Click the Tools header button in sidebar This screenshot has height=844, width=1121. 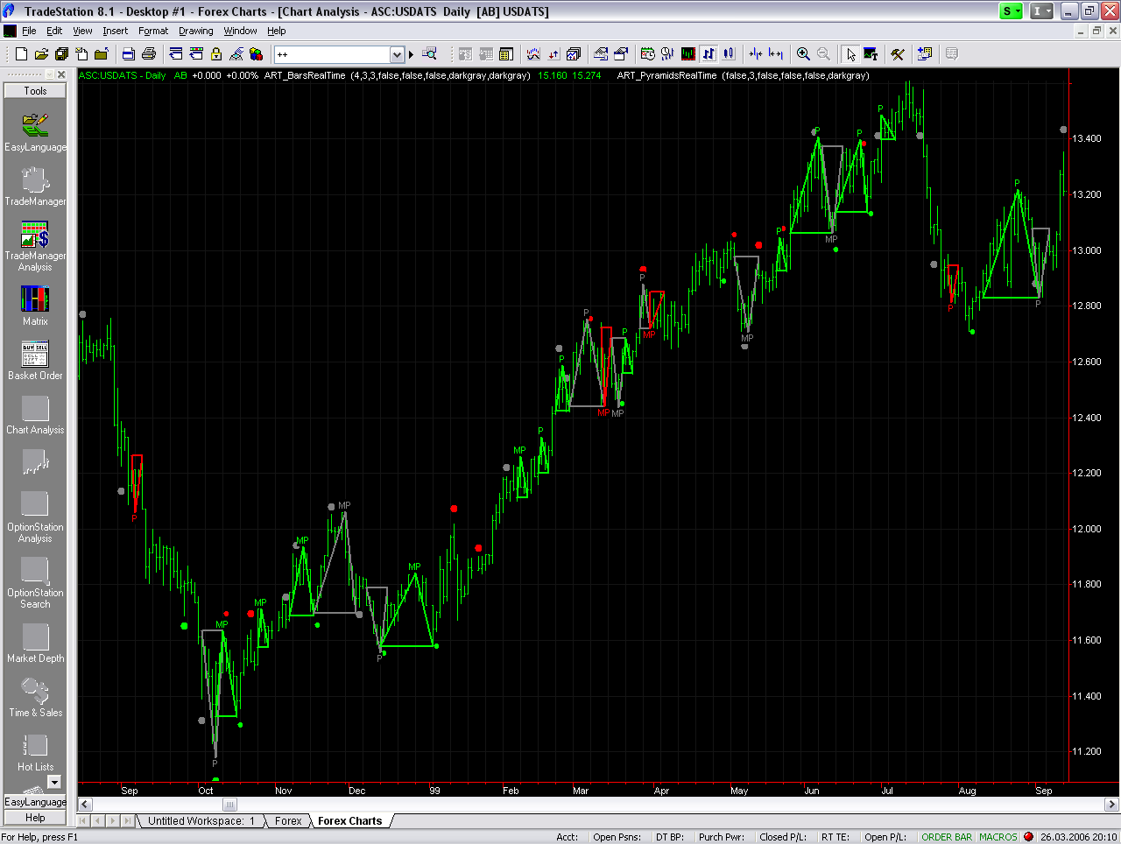[x=35, y=91]
